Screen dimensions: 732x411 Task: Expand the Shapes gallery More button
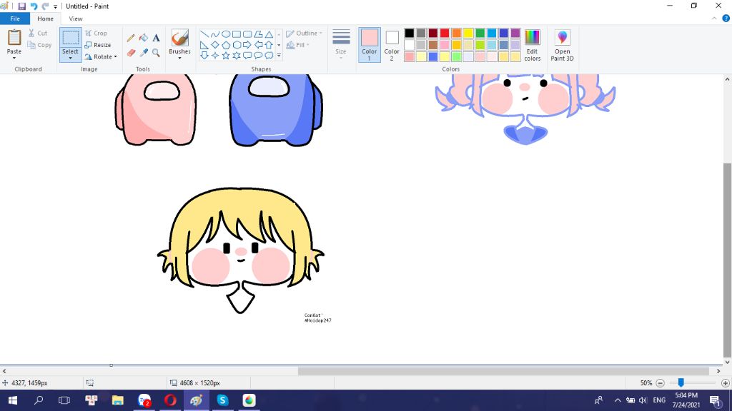point(279,56)
